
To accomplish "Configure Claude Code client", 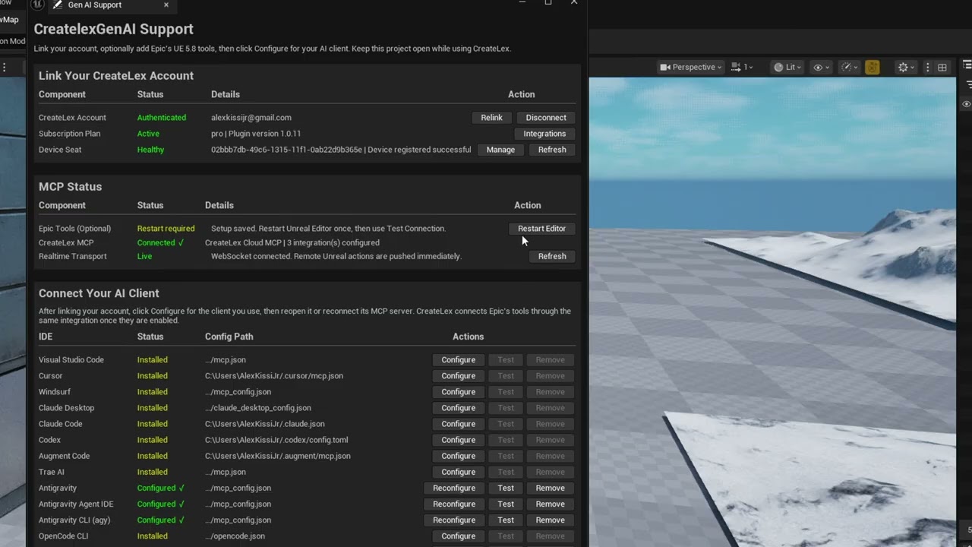I will [459, 424].
